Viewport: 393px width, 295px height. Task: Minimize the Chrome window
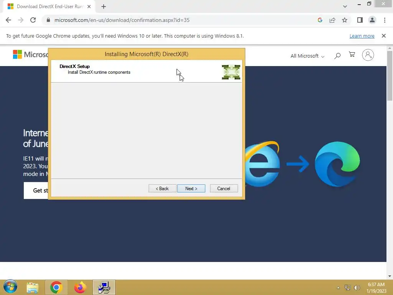(x=359, y=4)
